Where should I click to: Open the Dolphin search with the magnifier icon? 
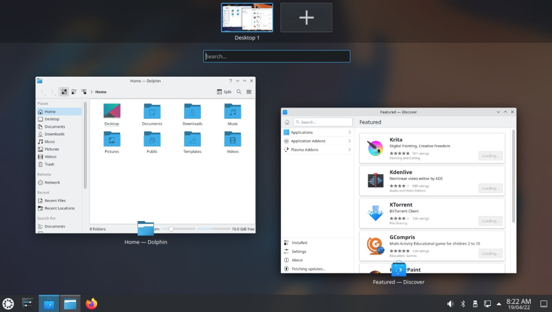coord(239,91)
